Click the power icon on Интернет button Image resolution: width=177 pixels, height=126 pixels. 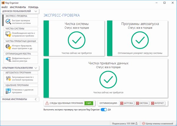(153, 103)
